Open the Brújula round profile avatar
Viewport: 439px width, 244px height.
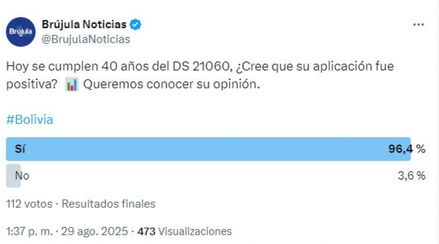(21, 32)
